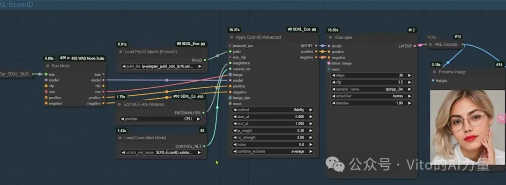Viewport: 506px width, 185px height.
Task: Click the instantid_ipa input socket
Action: [x=230, y=46]
